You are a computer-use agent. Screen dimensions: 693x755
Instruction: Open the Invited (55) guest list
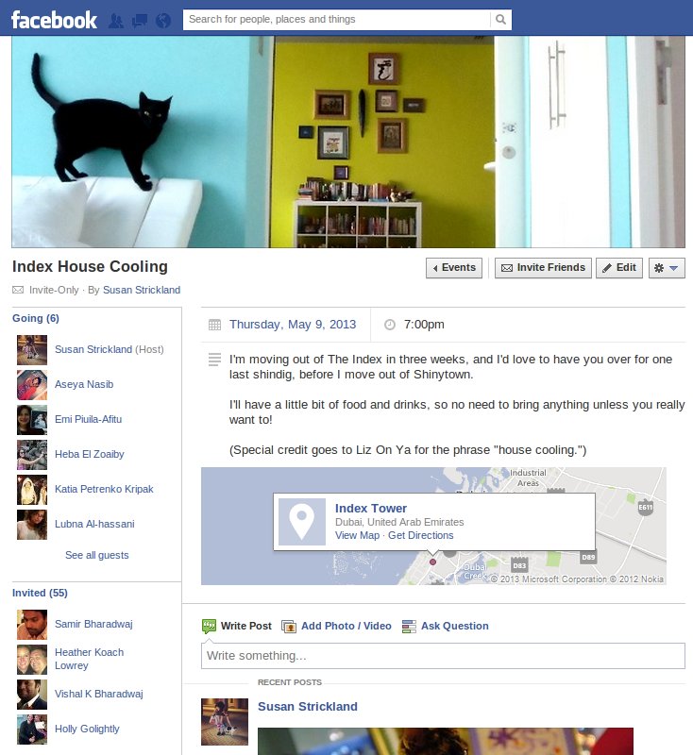40,593
